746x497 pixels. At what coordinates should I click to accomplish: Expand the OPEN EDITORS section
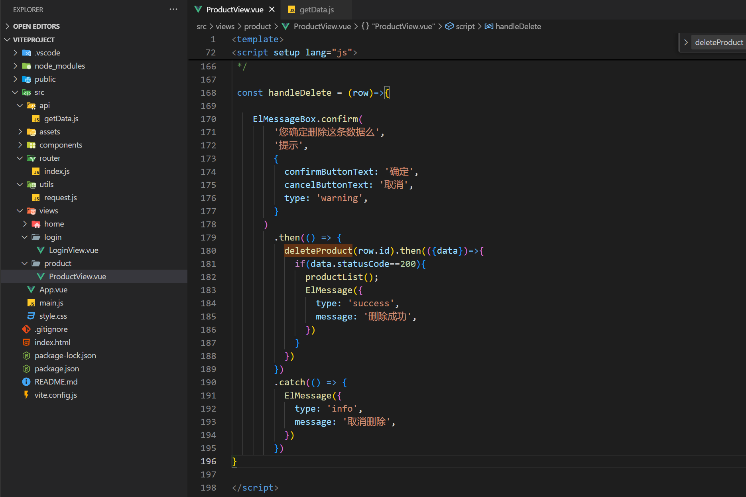coord(7,26)
